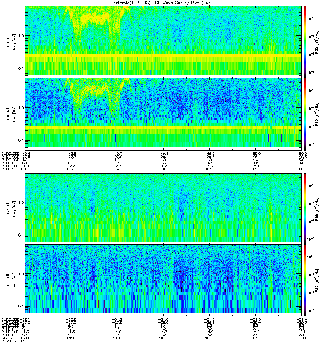Click the 1840 time tick label
This screenshot has width=322, height=344.
coord(117,338)
